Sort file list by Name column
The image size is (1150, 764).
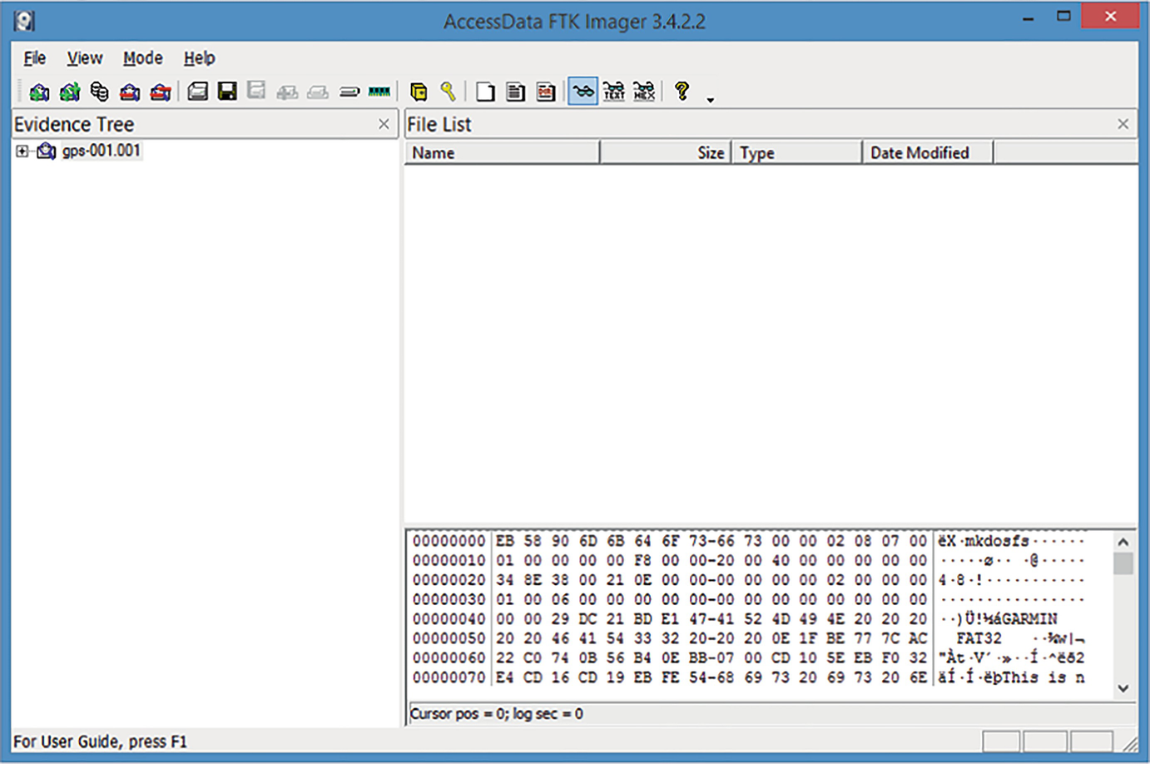(x=502, y=153)
